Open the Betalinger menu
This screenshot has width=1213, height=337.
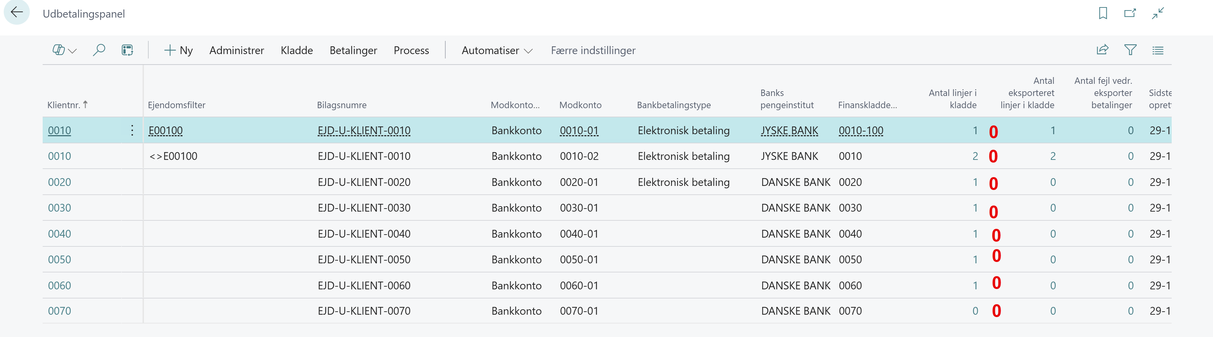coord(353,50)
